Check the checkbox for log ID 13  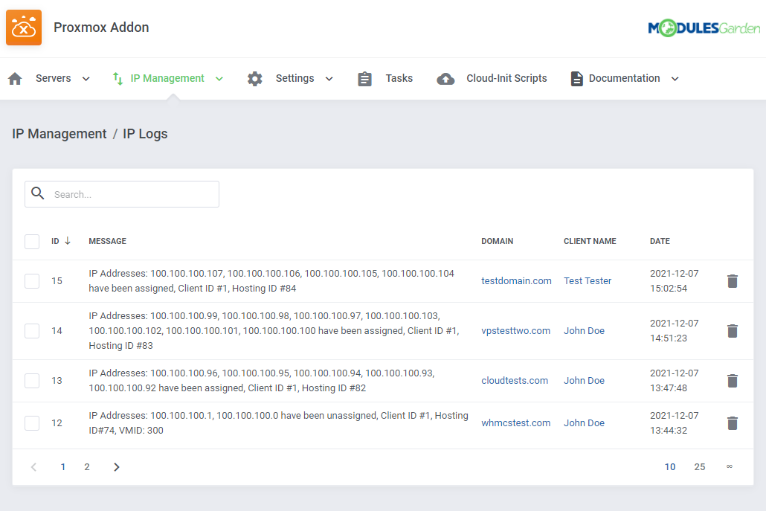pyautogui.click(x=32, y=381)
